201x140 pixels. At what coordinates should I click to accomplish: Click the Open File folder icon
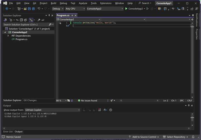25,9
